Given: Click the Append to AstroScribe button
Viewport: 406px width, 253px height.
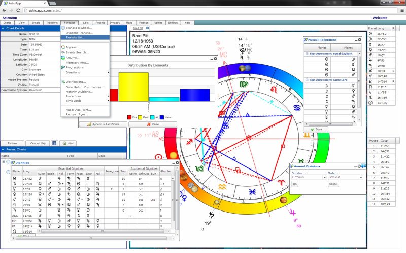Looking at the screenshot, I should click(x=104, y=124).
